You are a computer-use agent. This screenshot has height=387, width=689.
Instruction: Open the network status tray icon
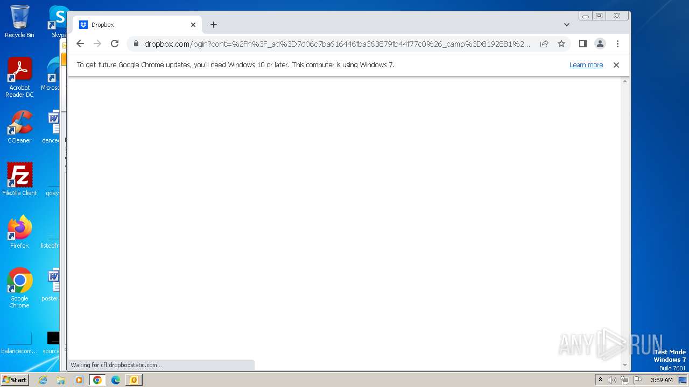pos(625,380)
